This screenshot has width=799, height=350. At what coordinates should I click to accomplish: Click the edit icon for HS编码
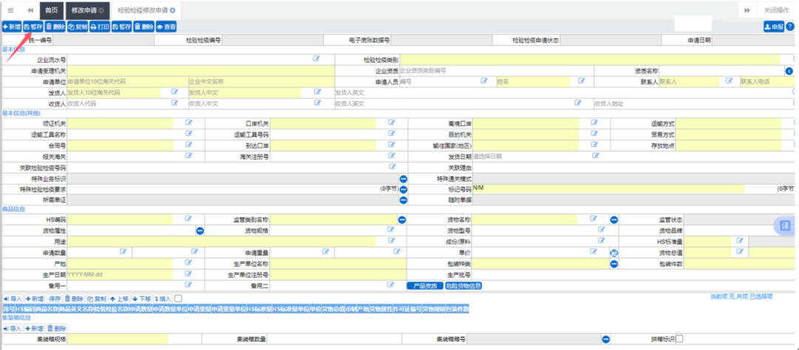point(189,219)
